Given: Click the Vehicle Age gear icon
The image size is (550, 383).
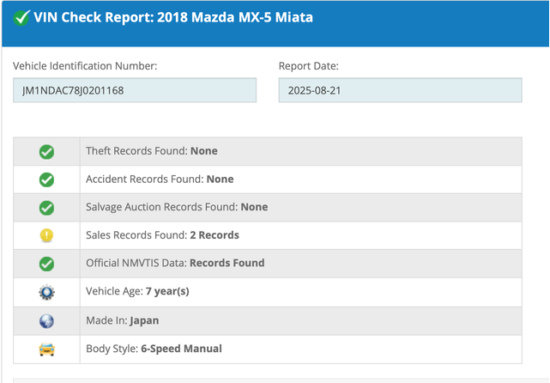Looking at the screenshot, I should (x=47, y=292).
